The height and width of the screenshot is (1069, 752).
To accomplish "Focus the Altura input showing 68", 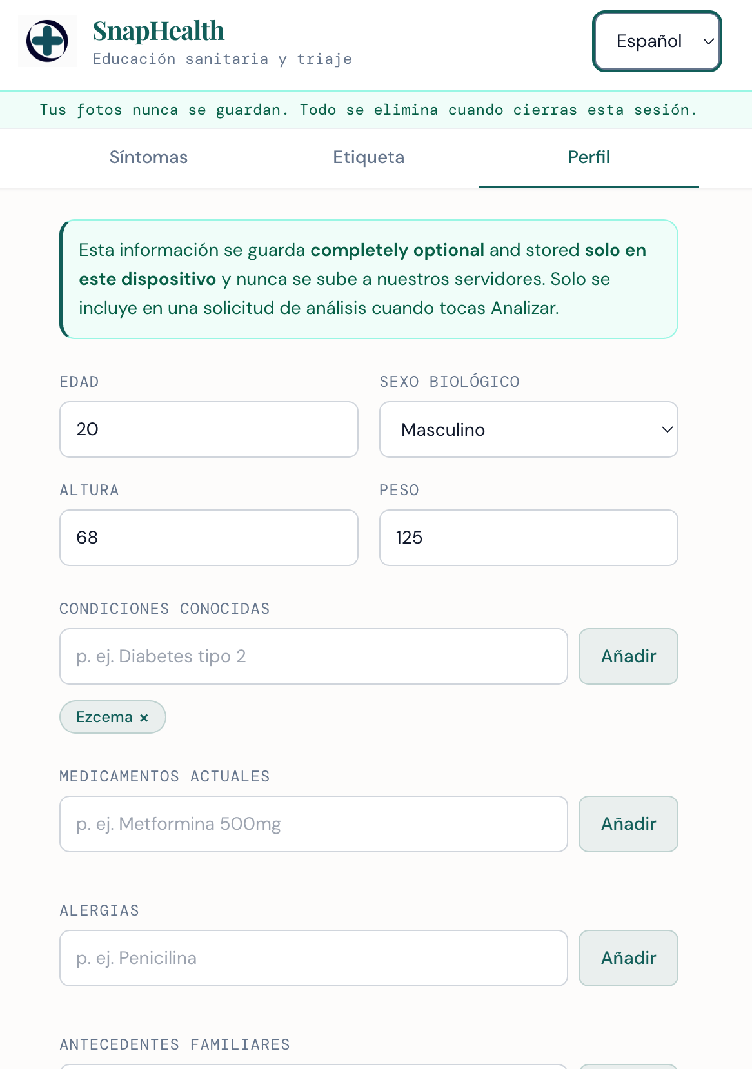I will coord(209,538).
